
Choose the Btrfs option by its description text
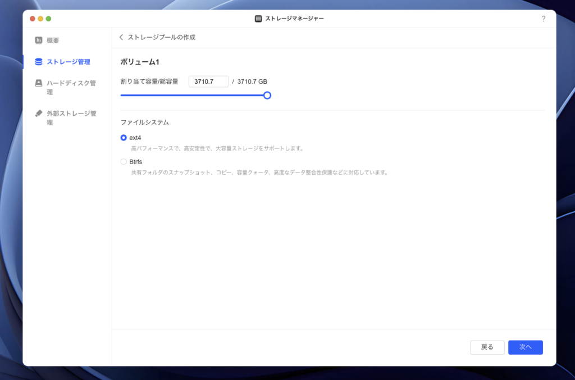pyautogui.click(x=259, y=173)
